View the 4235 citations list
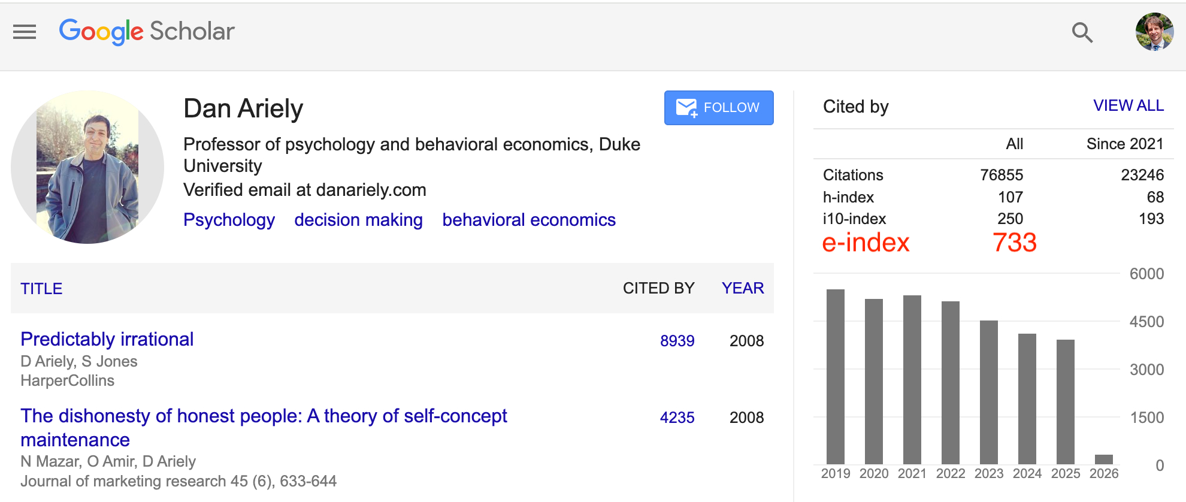This screenshot has width=1186, height=502. 677,418
